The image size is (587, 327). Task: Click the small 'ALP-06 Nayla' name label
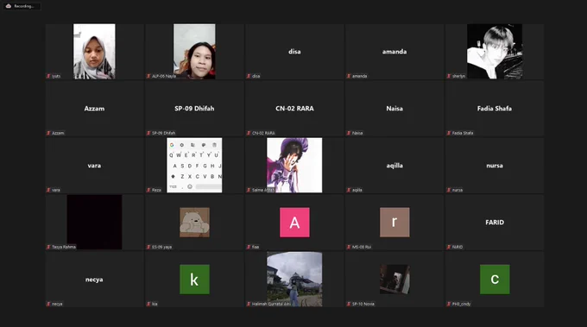[164, 76]
